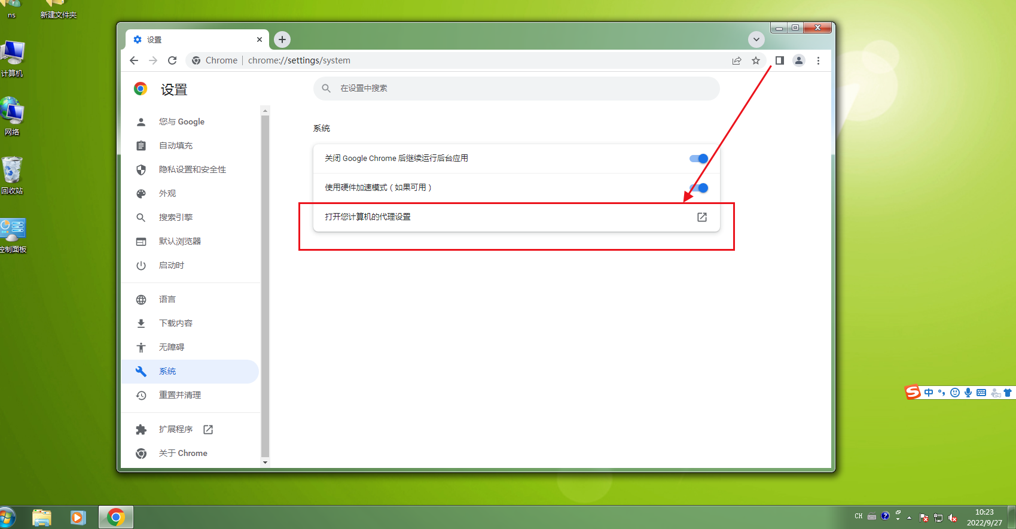Click tray volume muted speaker icon

point(953,518)
